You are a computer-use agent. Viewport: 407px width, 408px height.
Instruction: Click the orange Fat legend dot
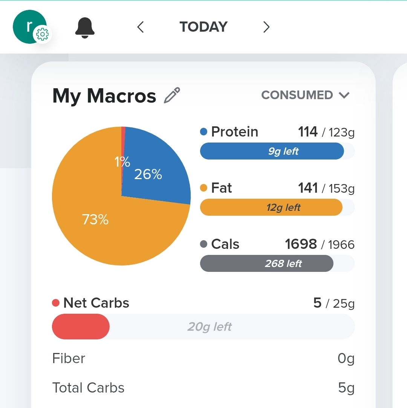[204, 188]
